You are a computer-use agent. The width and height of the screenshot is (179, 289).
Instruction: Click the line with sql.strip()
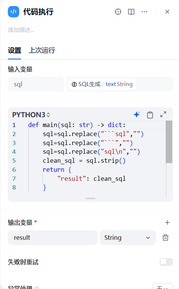pyautogui.click(x=84, y=161)
